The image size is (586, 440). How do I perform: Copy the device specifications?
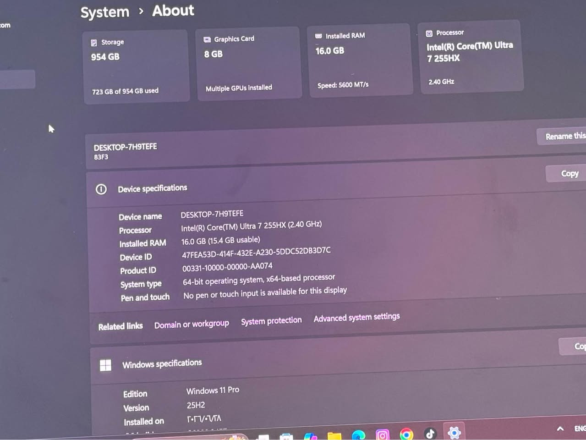click(x=566, y=173)
